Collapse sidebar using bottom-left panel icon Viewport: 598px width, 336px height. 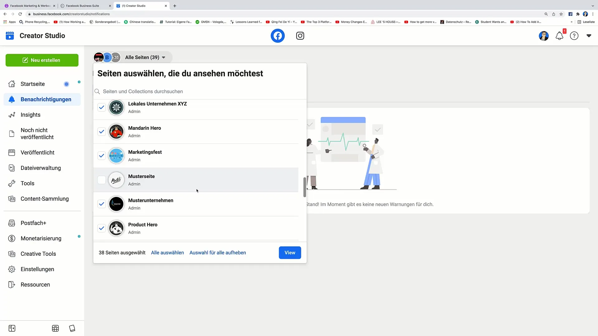pos(12,328)
